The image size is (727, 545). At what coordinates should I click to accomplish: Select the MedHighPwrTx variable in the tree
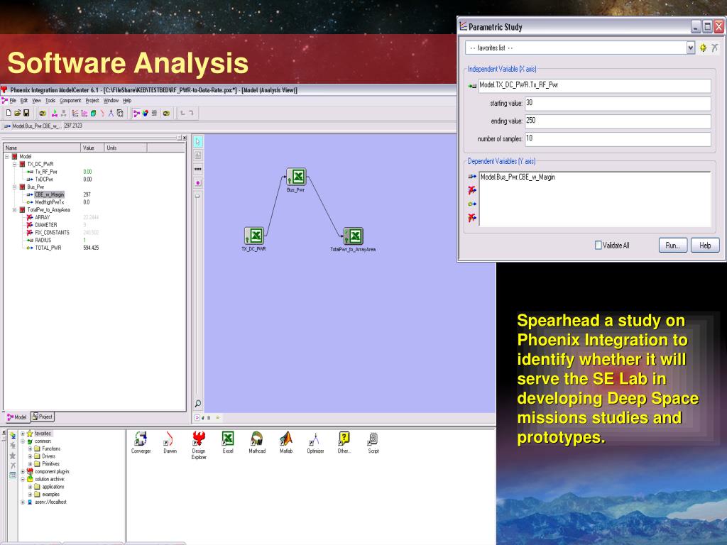[50, 202]
